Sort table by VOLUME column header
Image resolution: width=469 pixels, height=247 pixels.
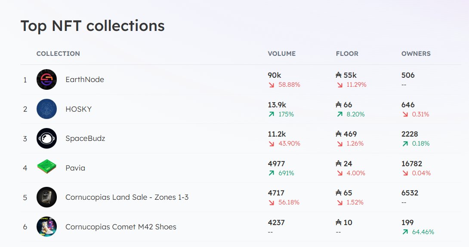click(x=281, y=54)
